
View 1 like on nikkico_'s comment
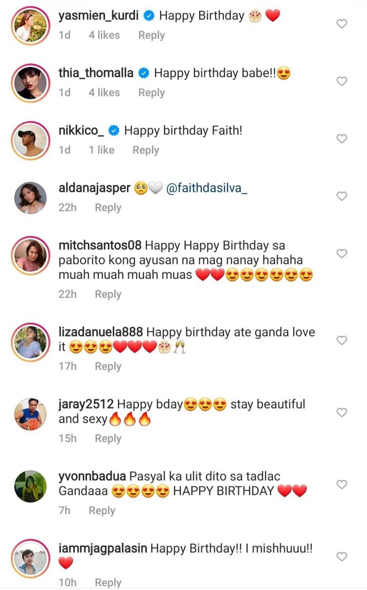click(101, 150)
